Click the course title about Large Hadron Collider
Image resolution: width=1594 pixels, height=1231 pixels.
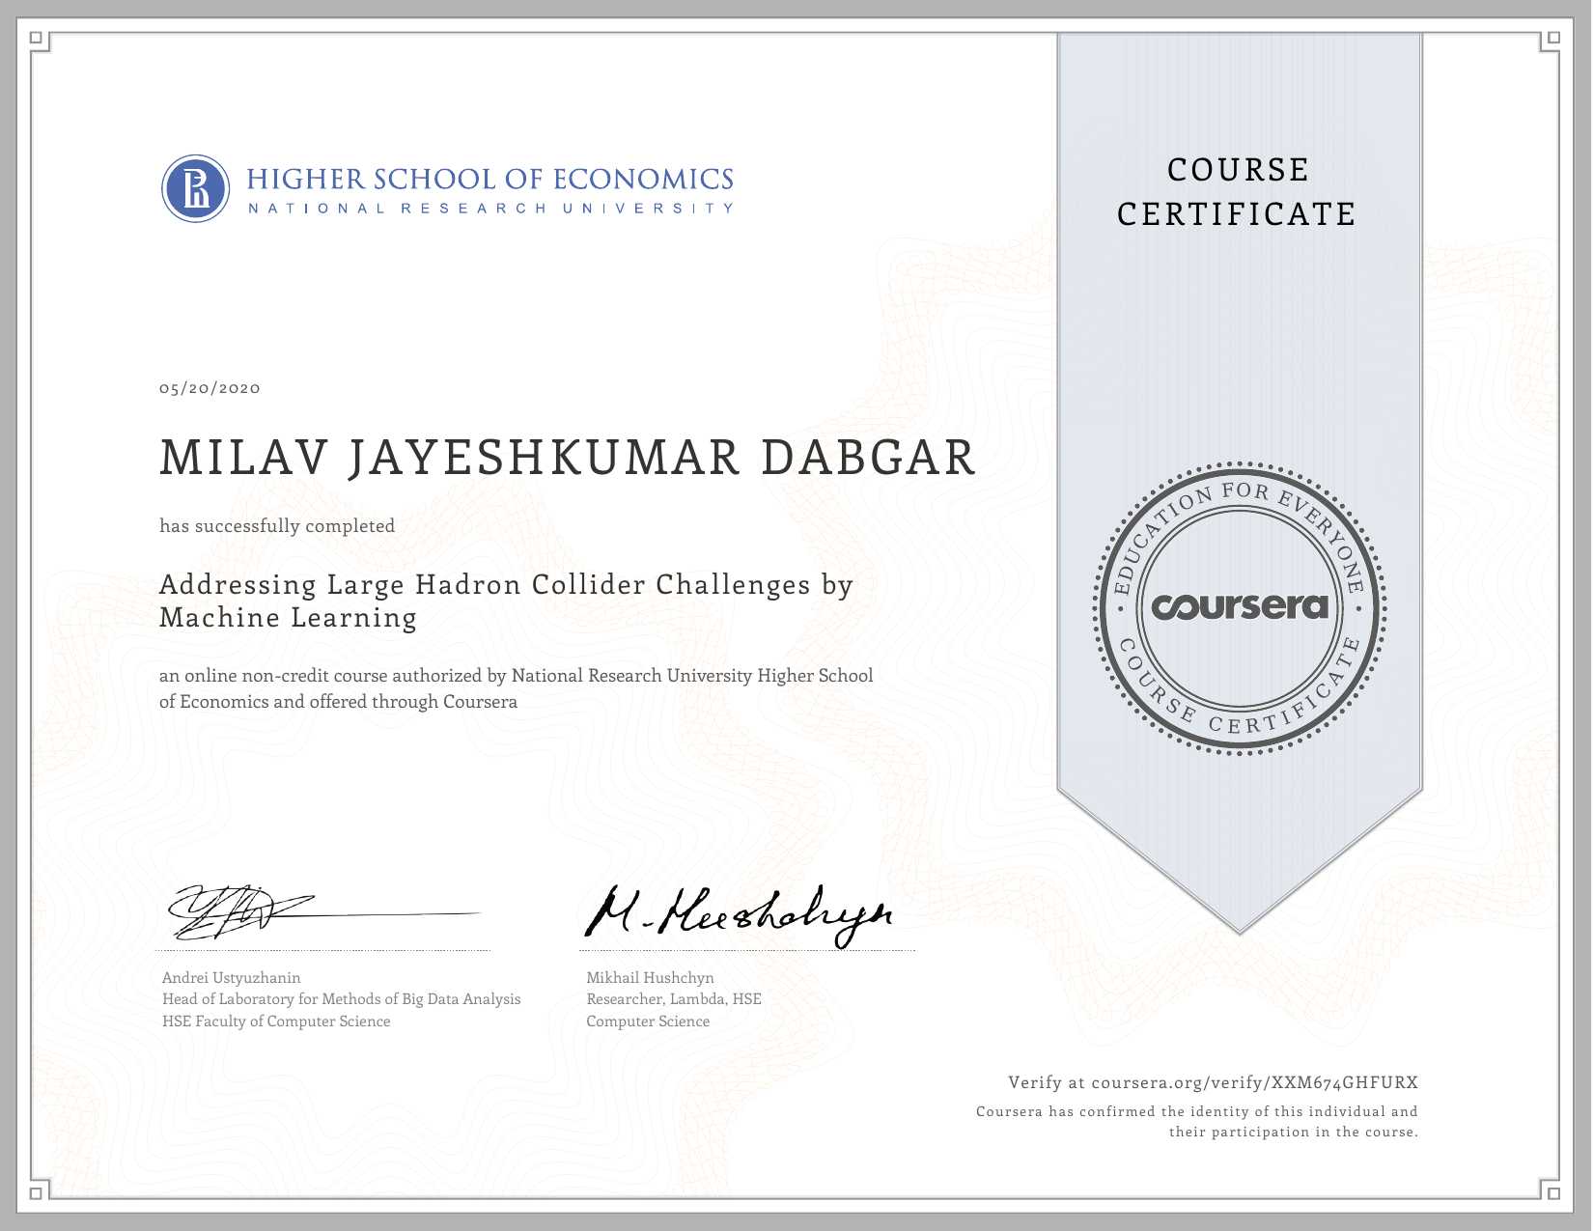(505, 601)
